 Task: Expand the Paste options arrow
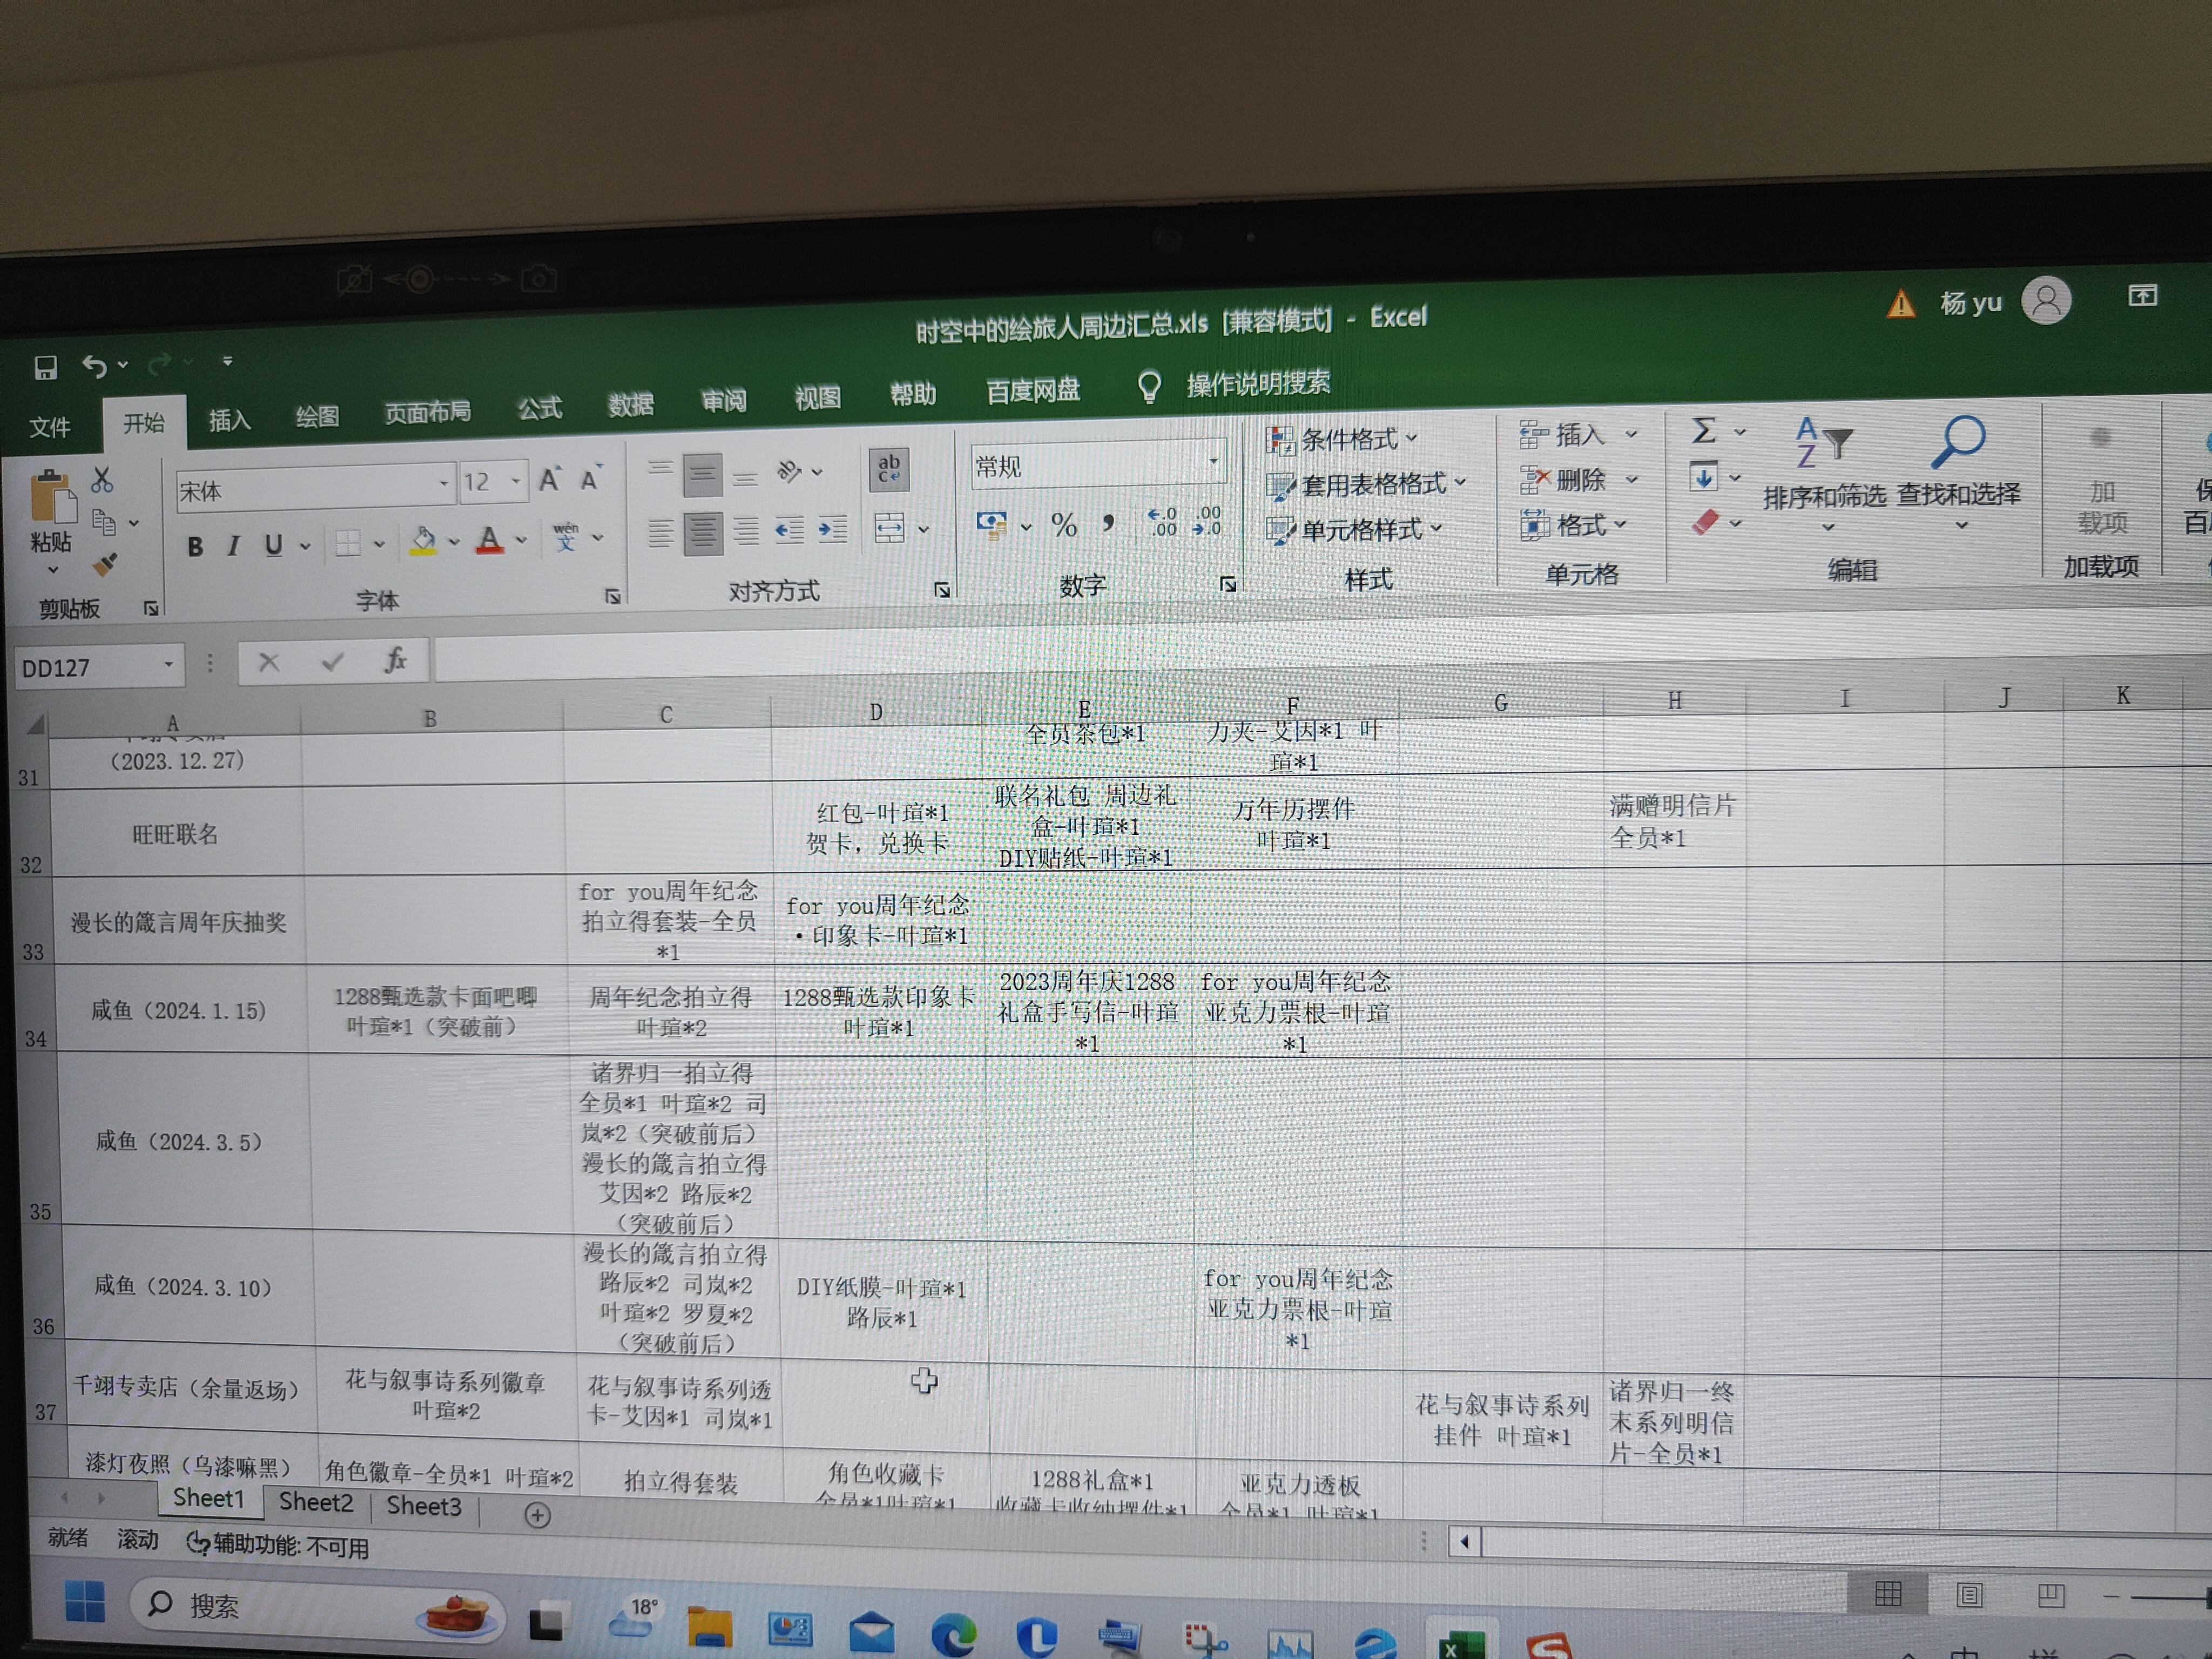click(53, 570)
